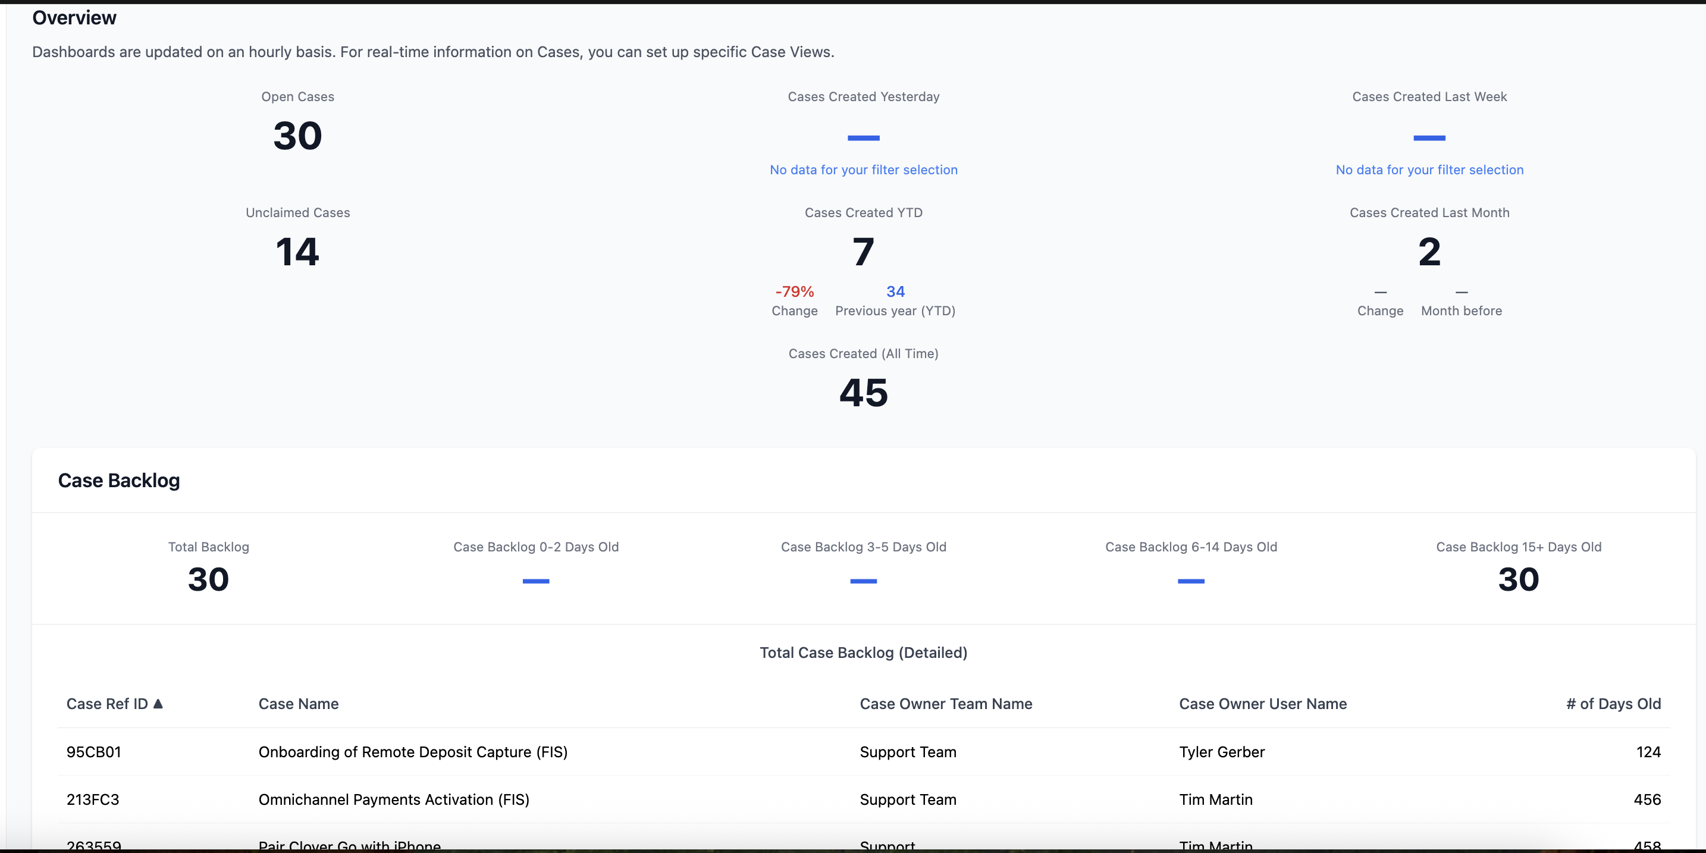Click the Case Ref ID sort arrow
This screenshot has width=1706, height=853.
[158, 703]
